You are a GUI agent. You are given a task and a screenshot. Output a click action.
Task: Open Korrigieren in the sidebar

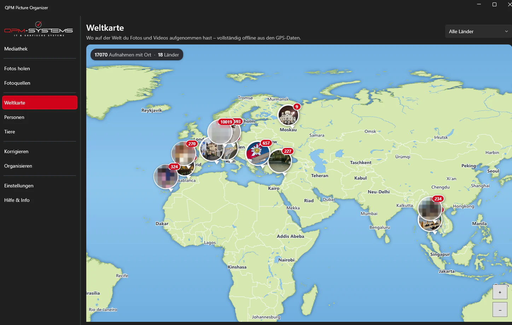point(40,151)
